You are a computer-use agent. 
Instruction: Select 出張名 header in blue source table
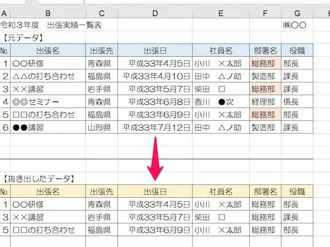[x=48, y=50]
